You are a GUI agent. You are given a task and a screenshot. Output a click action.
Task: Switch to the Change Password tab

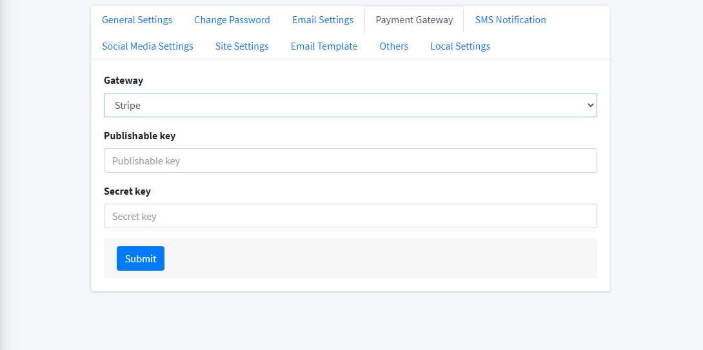[x=232, y=20]
